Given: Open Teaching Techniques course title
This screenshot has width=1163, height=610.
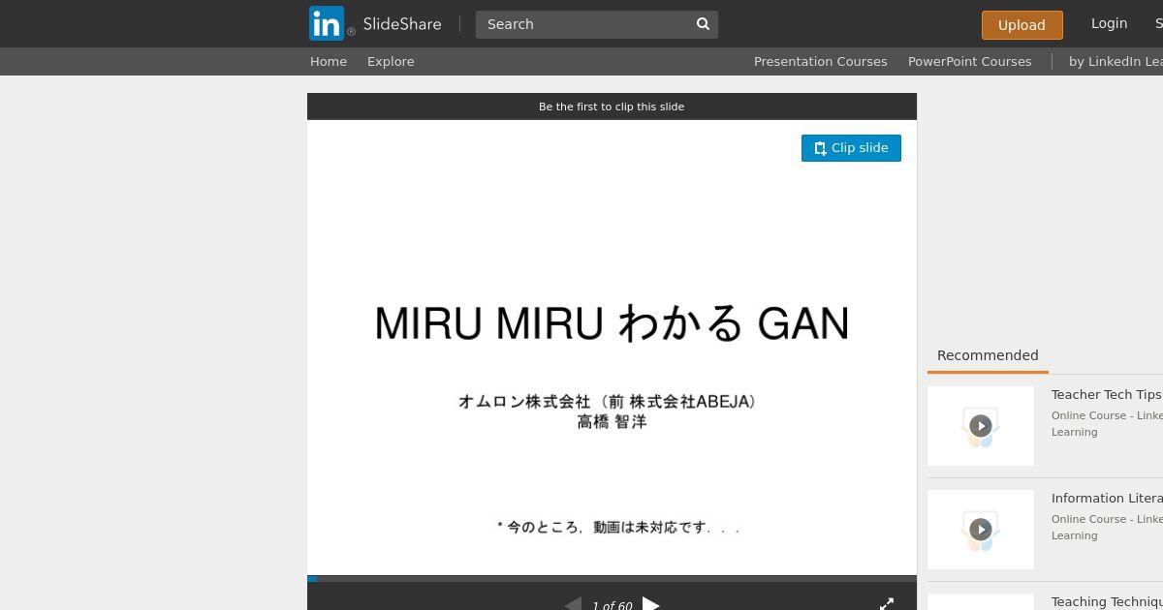Looking at the screenshot, I should pos(1107,601).
